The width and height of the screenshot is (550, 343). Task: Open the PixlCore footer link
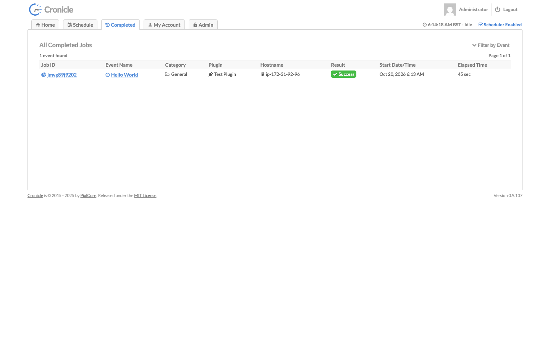tap(88, 196)
